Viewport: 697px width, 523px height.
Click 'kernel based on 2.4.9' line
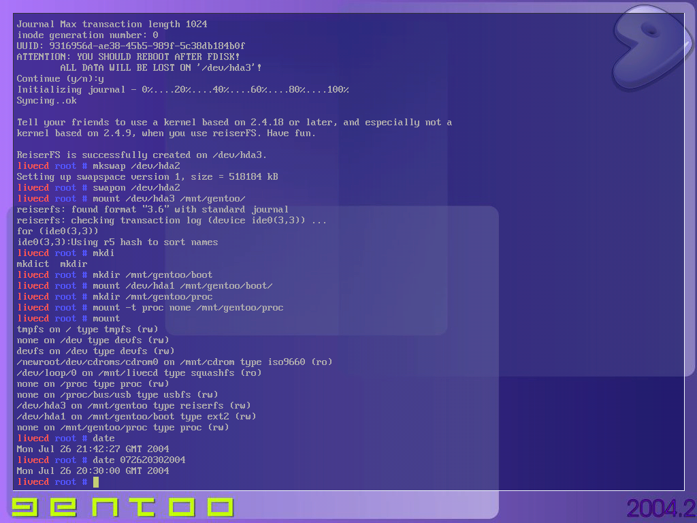[166, 133]
